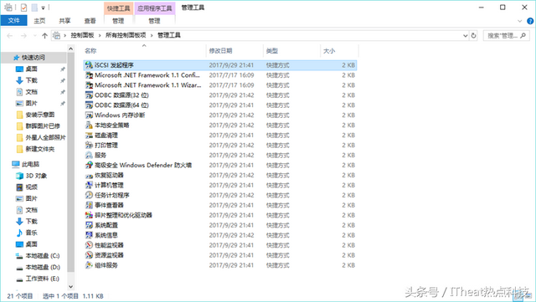Open 音乐 in the navigation pane
536x302 pixels.
[32, 233]
